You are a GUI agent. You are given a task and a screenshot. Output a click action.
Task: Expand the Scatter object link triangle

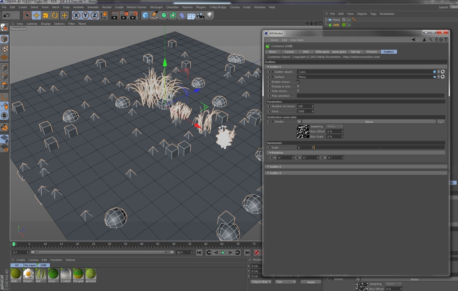coord(273,72)
